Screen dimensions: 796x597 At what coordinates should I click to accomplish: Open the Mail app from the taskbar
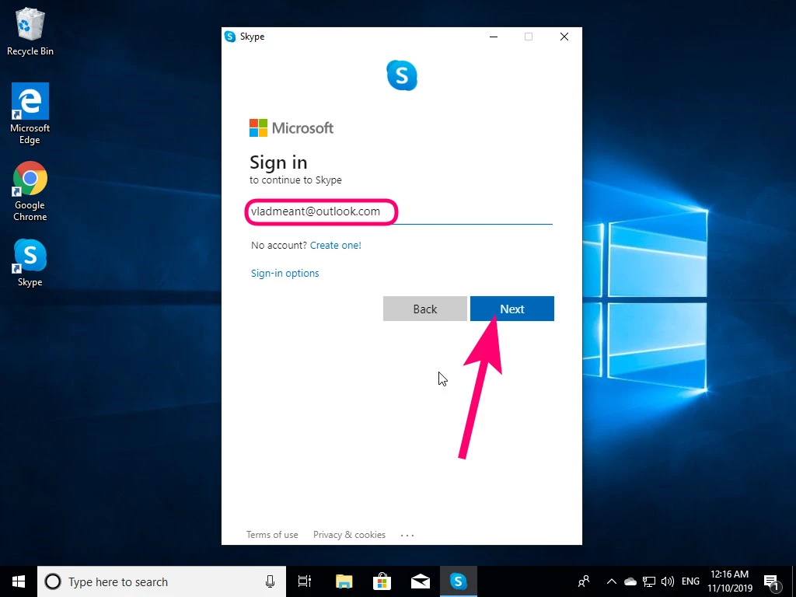tap(421, 581)
